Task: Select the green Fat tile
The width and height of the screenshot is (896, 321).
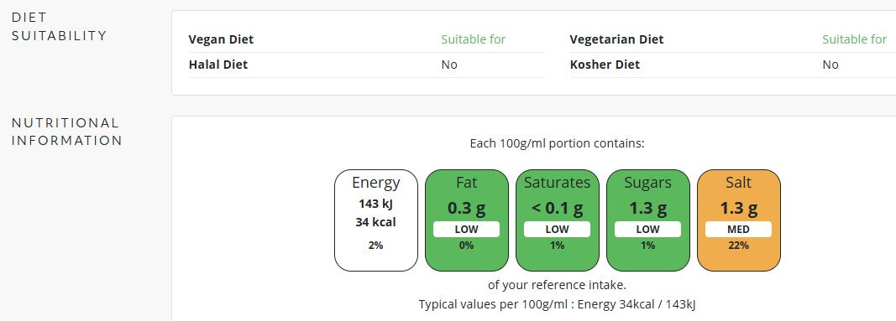Action: pyautogui.click(x=466, y=220)
